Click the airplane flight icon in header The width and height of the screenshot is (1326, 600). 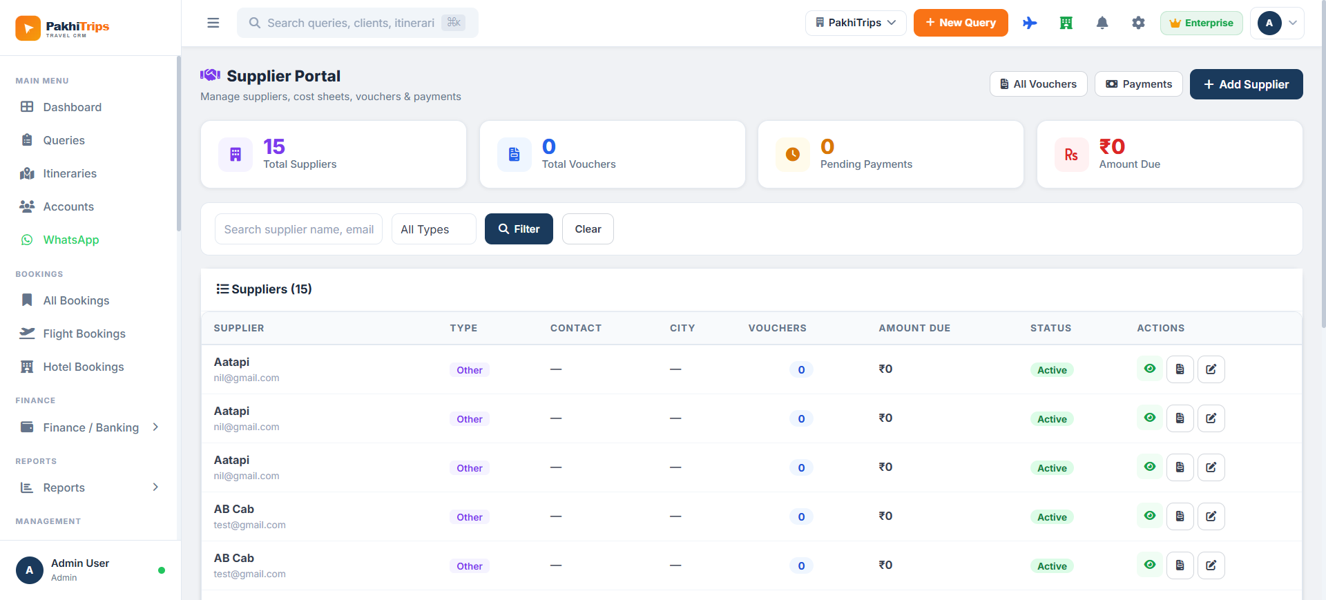click(x=1030, y=23)
